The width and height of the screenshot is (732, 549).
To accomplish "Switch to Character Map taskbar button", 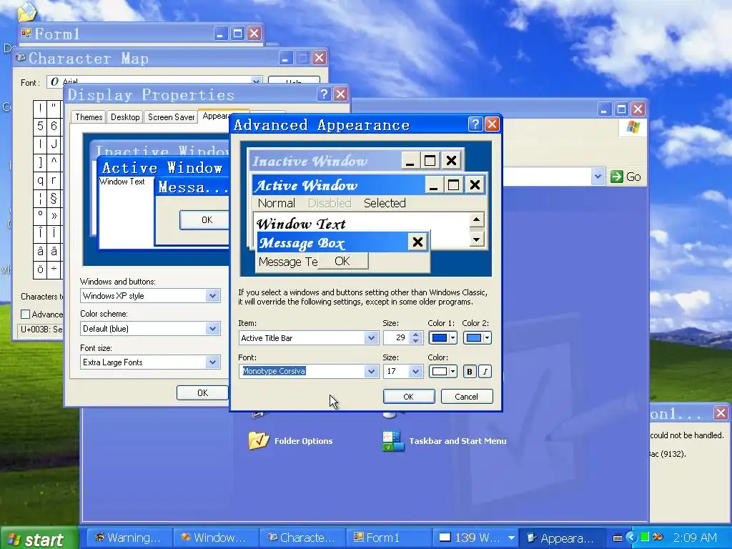I will pos(302,538).
